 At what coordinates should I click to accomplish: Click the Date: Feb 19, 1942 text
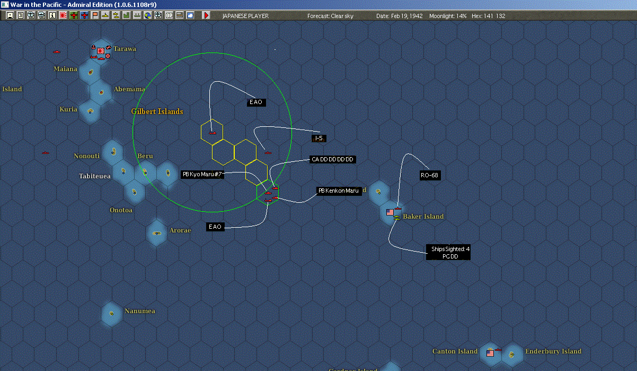coord(400,16)
